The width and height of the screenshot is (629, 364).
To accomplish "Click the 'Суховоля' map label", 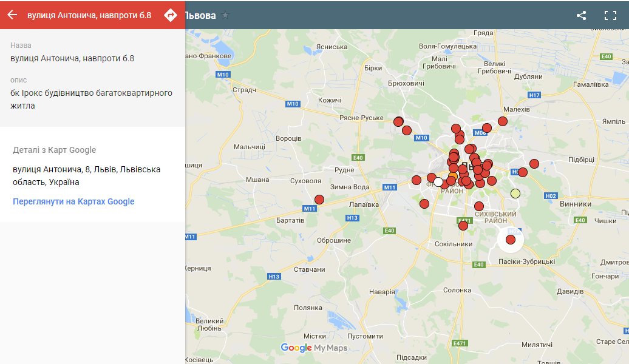I will (x=305, y=181).
